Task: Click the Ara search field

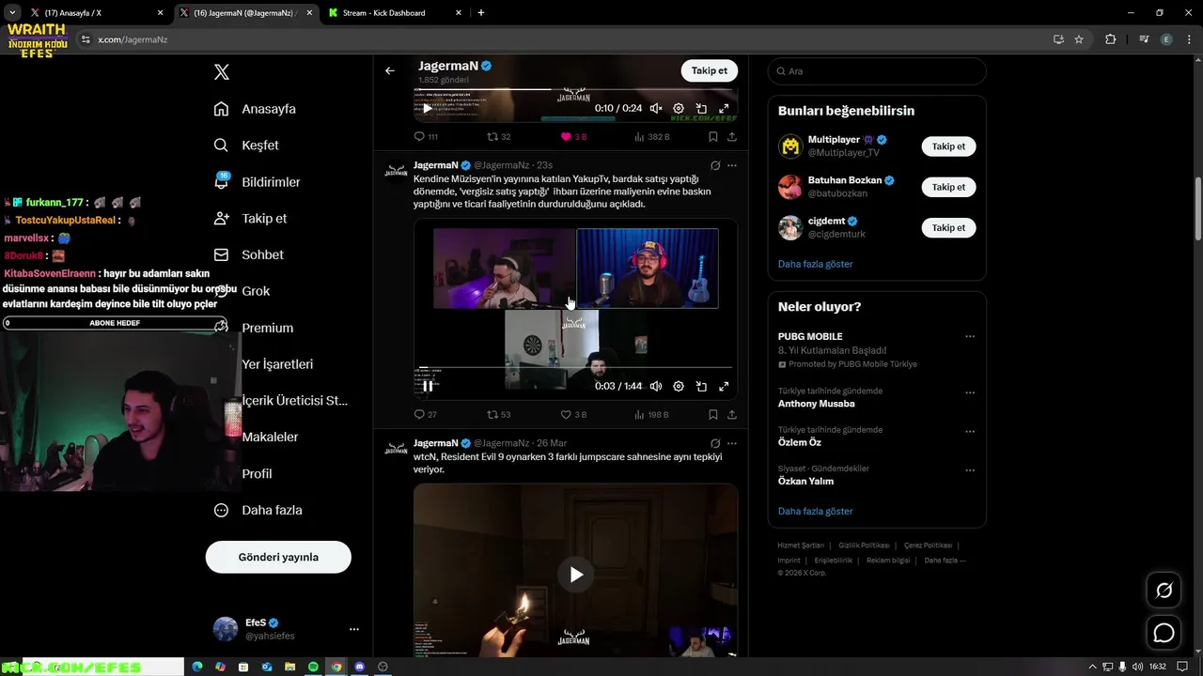Action: pos(877,71)
